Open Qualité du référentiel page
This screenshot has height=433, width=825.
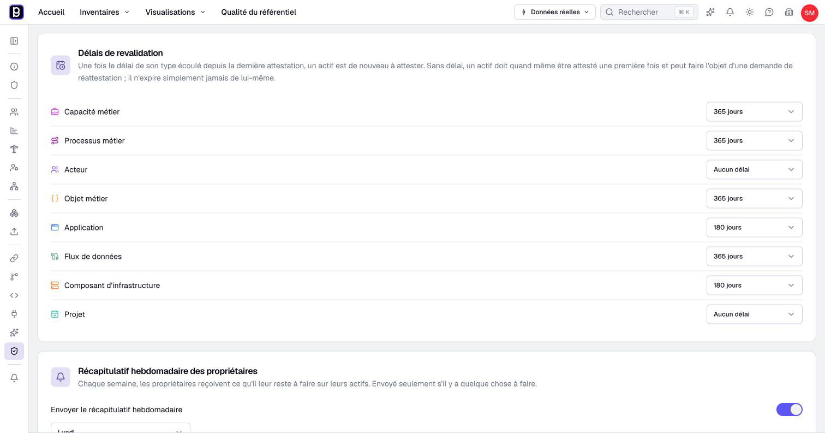[x=259, y=12]
